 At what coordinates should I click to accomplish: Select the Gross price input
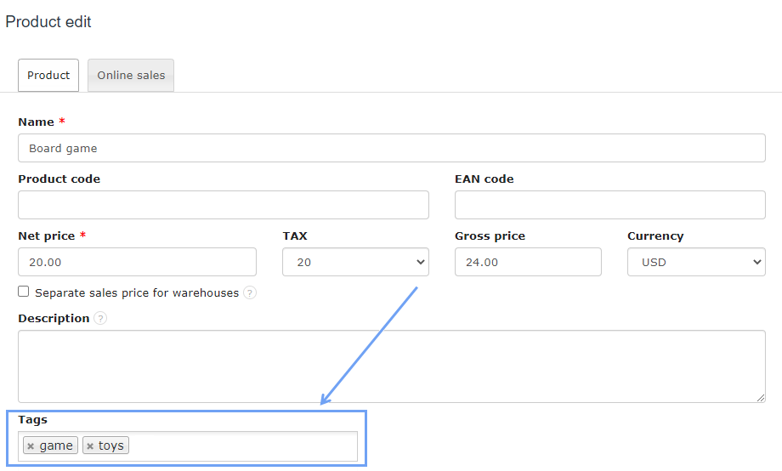point(528,262)
